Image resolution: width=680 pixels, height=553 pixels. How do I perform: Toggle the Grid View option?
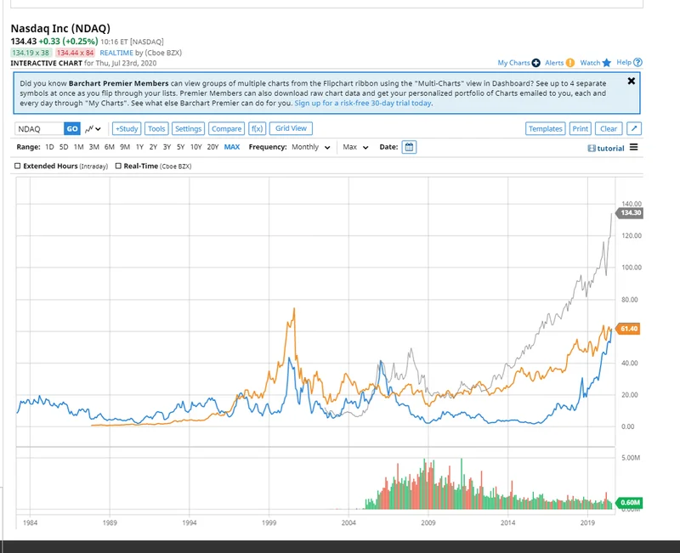pos(289,128)
